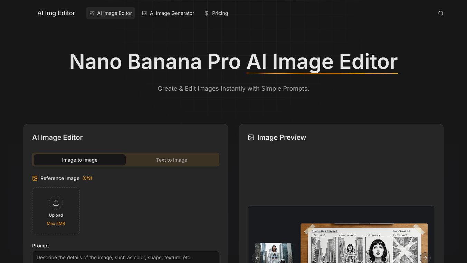Click the 'Image Preview' heading text
467x263 pixels.
click(x=282, y=137)
